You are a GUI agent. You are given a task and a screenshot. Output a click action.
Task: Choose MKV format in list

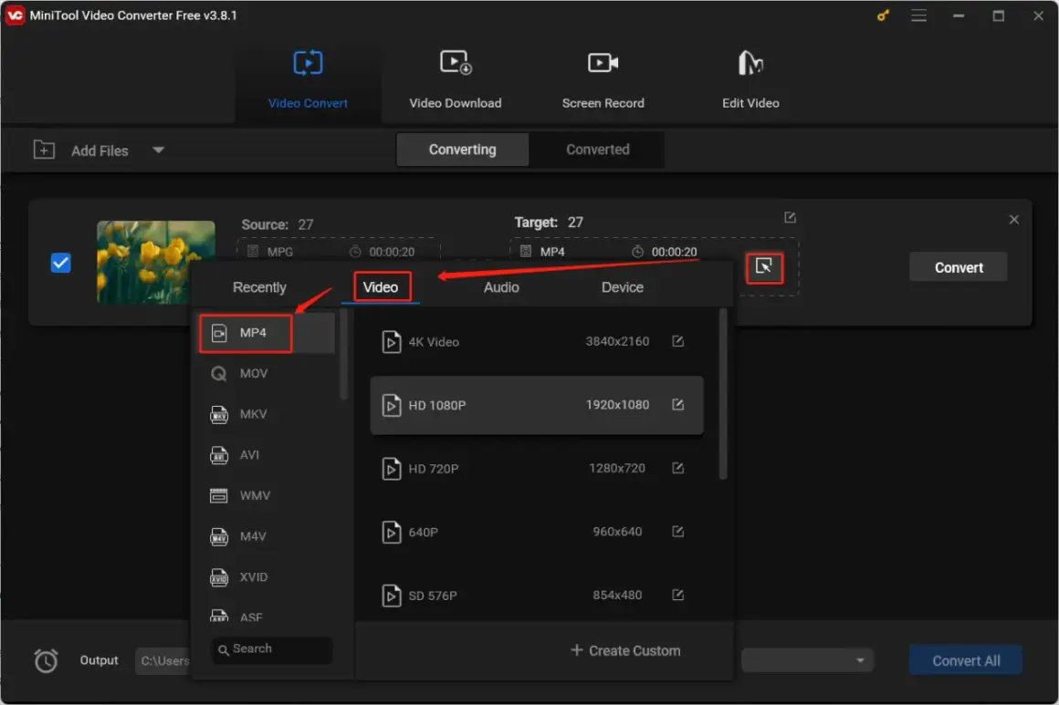coord(267,414)
